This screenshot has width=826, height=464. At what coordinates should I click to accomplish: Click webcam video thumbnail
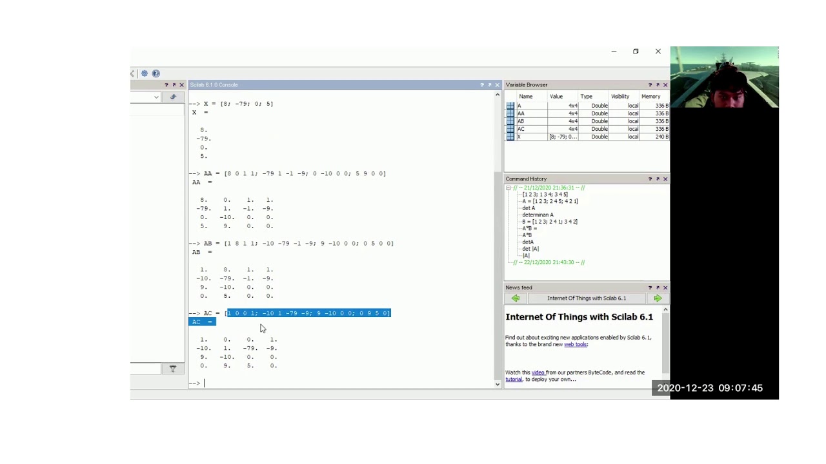pyautogui.click(x=725, y=77)
